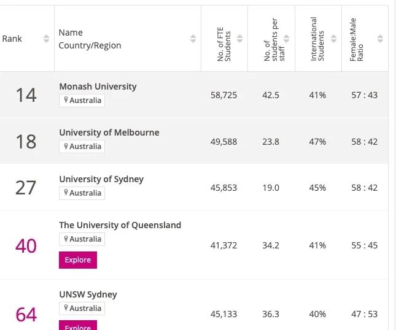Click students per staff value 34.2

(x=271, y=245)
